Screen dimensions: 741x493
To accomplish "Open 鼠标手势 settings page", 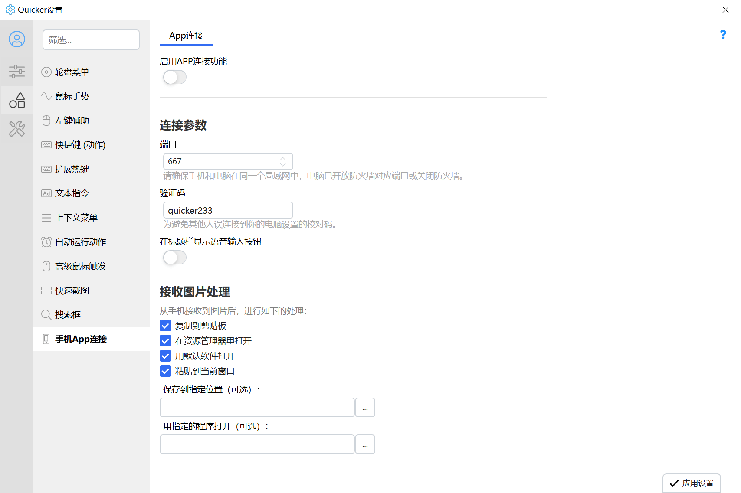I will pos(92,96).
